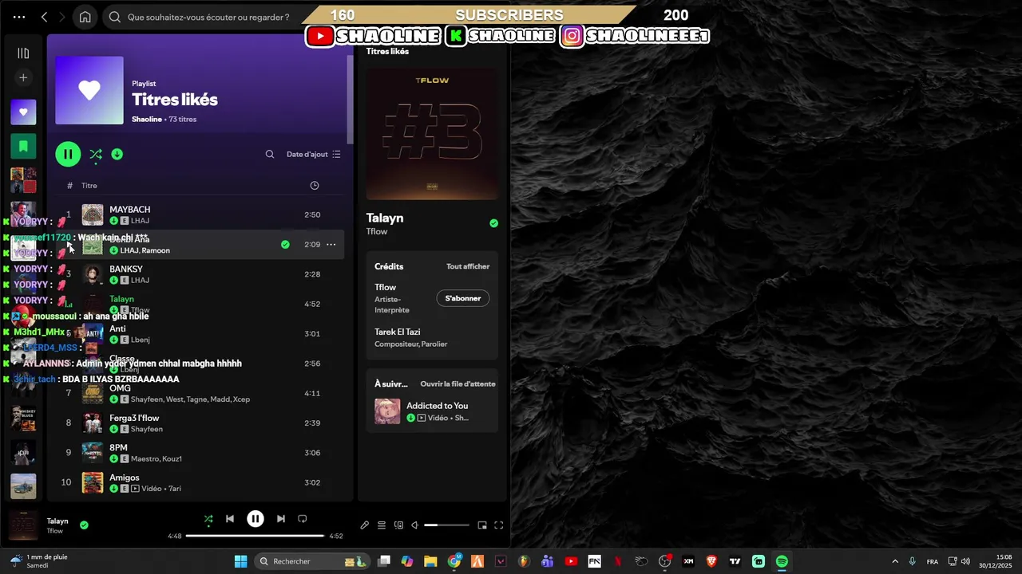
Task: Open Your Library sidebar icon
Action: (x=23, y=53)
